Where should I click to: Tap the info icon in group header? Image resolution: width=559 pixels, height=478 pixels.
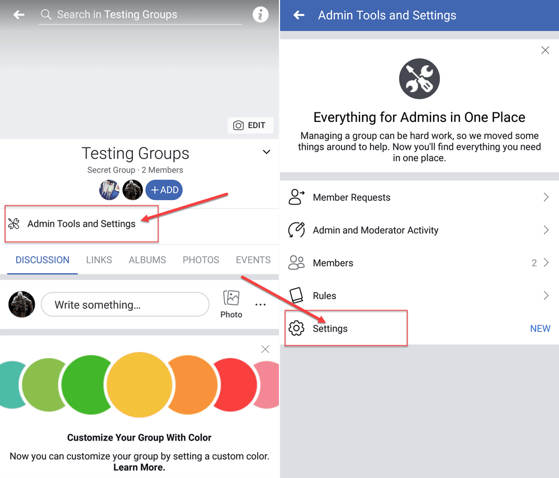click(260, 15)
